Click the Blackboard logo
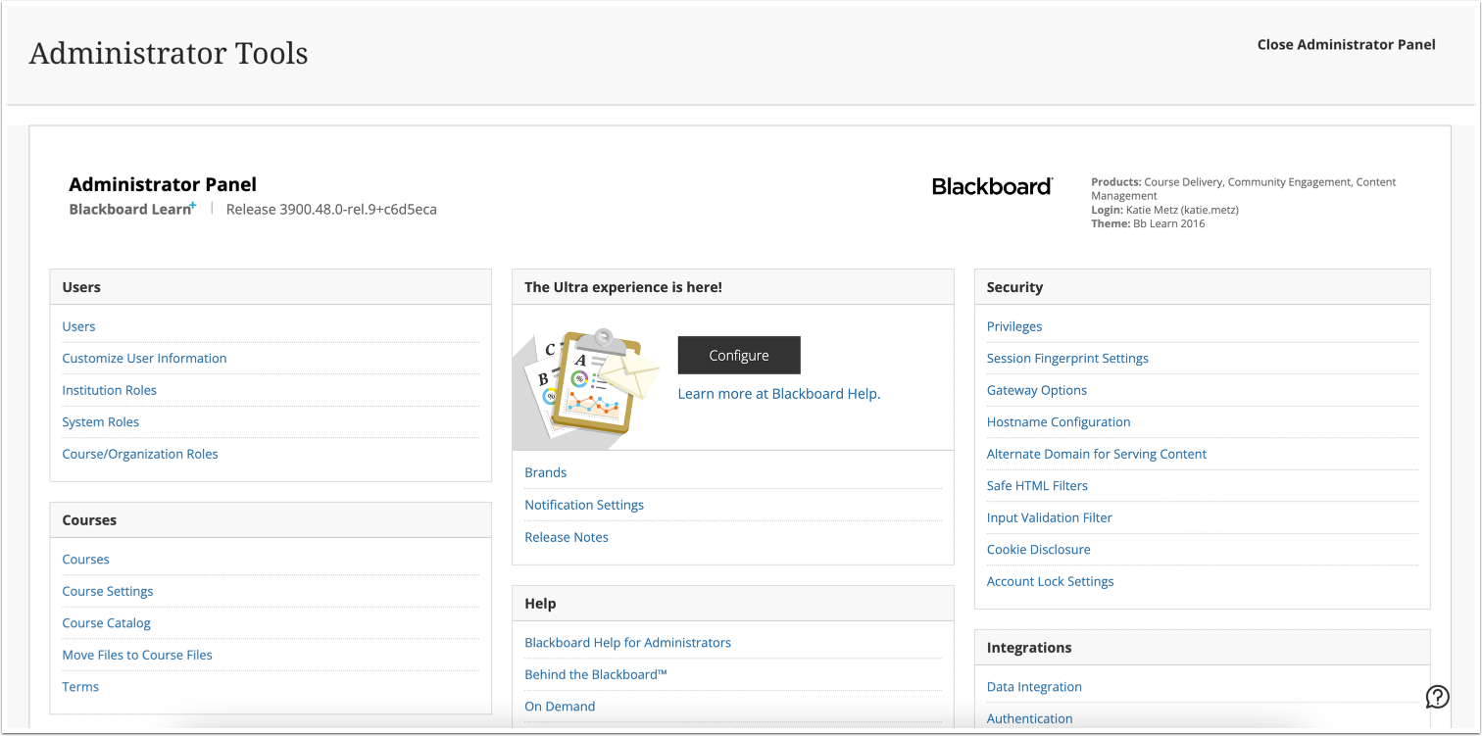Screen dimensions: 1482x736 [x=991, y=186]
